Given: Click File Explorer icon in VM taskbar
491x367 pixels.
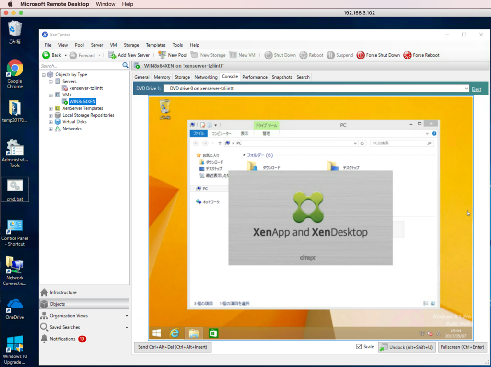Looking at the screenshot, I should (x=194, y=333).
